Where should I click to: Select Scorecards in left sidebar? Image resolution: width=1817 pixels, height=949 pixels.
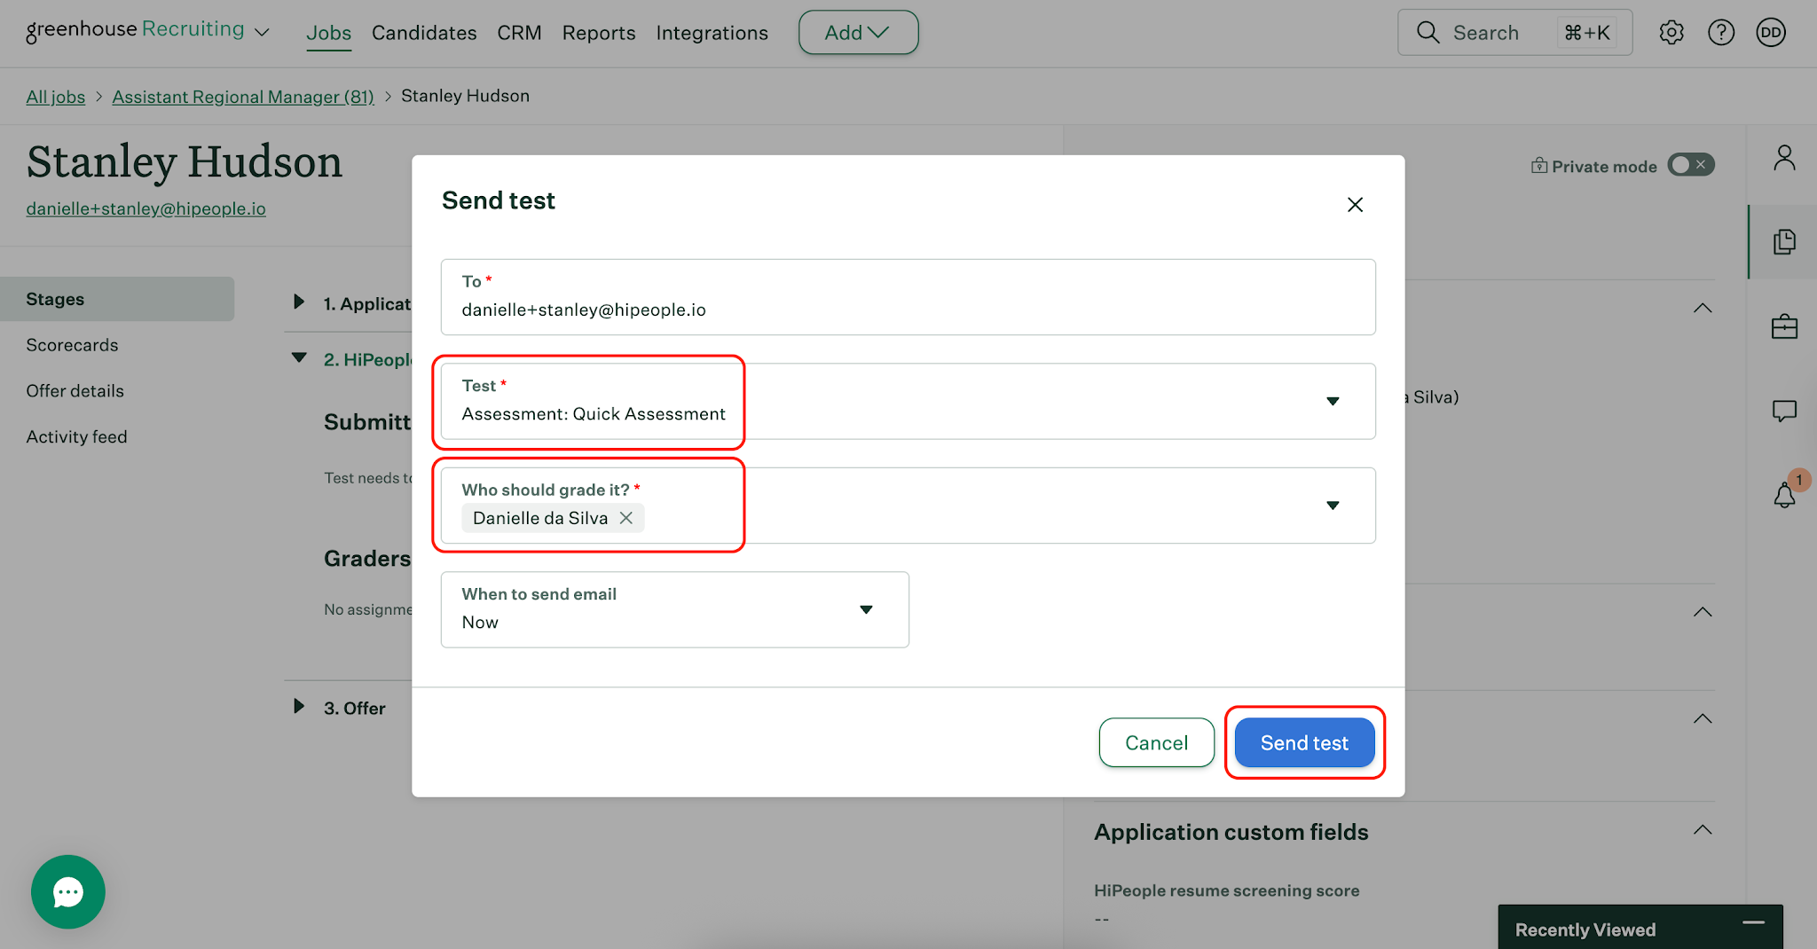(x=72, y=345)
